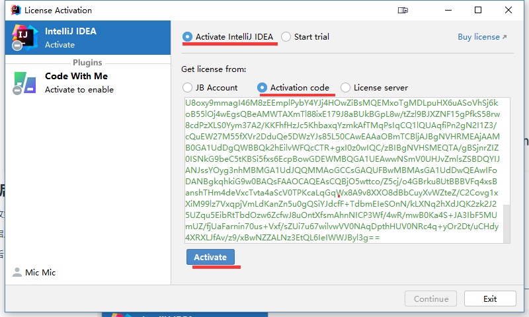The image size is (529, 317).
Task: Click the Exit button
Action: click(x=490, y=299)
